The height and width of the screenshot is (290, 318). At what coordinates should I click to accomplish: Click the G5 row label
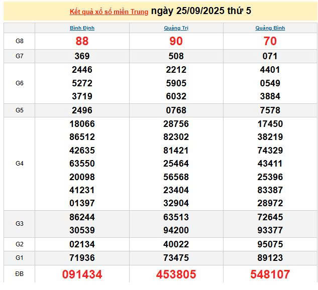point(20,110)
